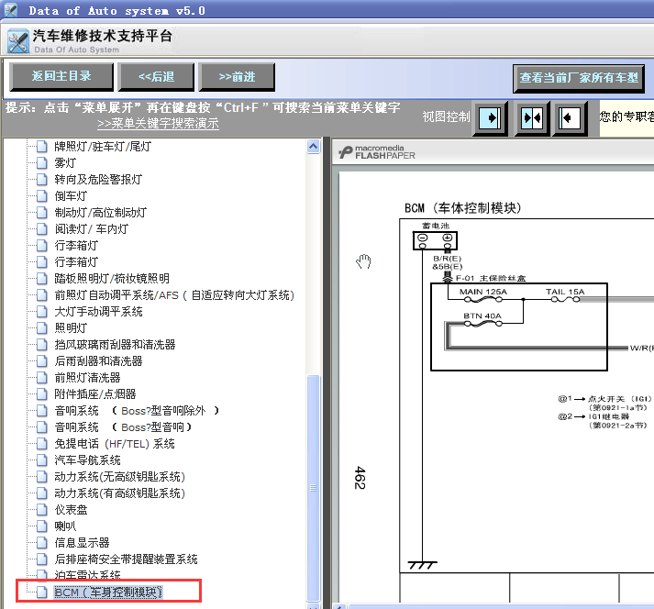The image size is (654, 609).
Task: Select 挡风玻璃雨刮器和清洗器 entry
Action: pyautogui.click(x=116, y=345)
